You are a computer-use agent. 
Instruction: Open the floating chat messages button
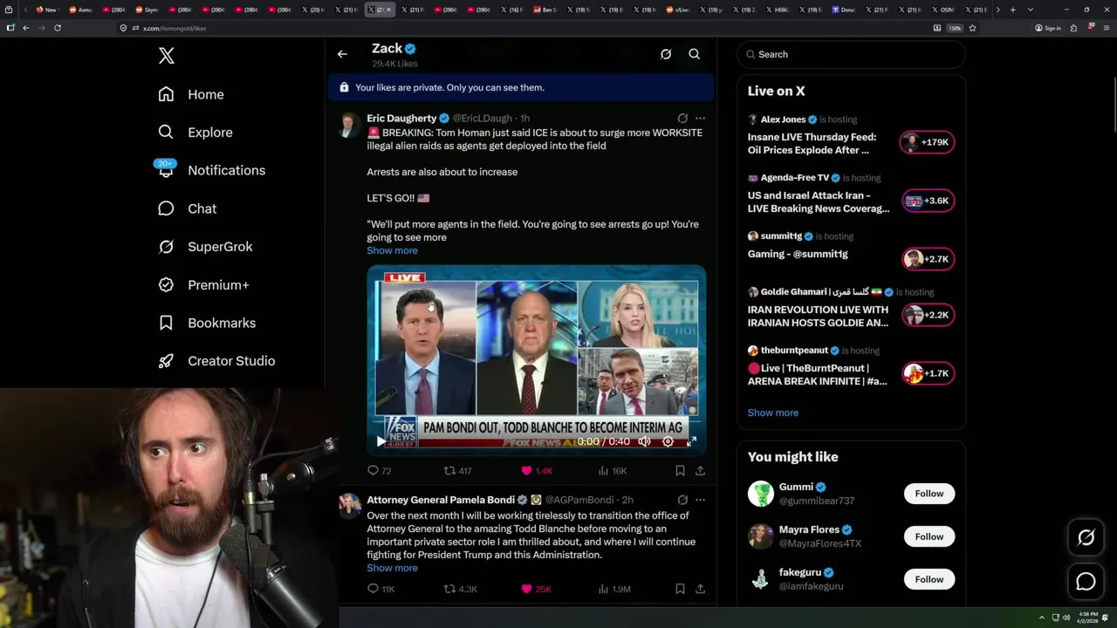click(x=1086, y=582)
